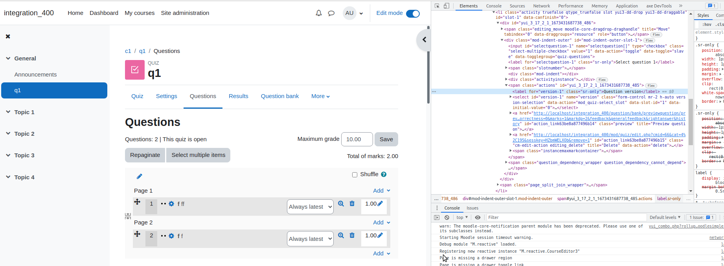Click the Repaginate button
The width and height of the screenshot is (724, 266).
point(145,155)
